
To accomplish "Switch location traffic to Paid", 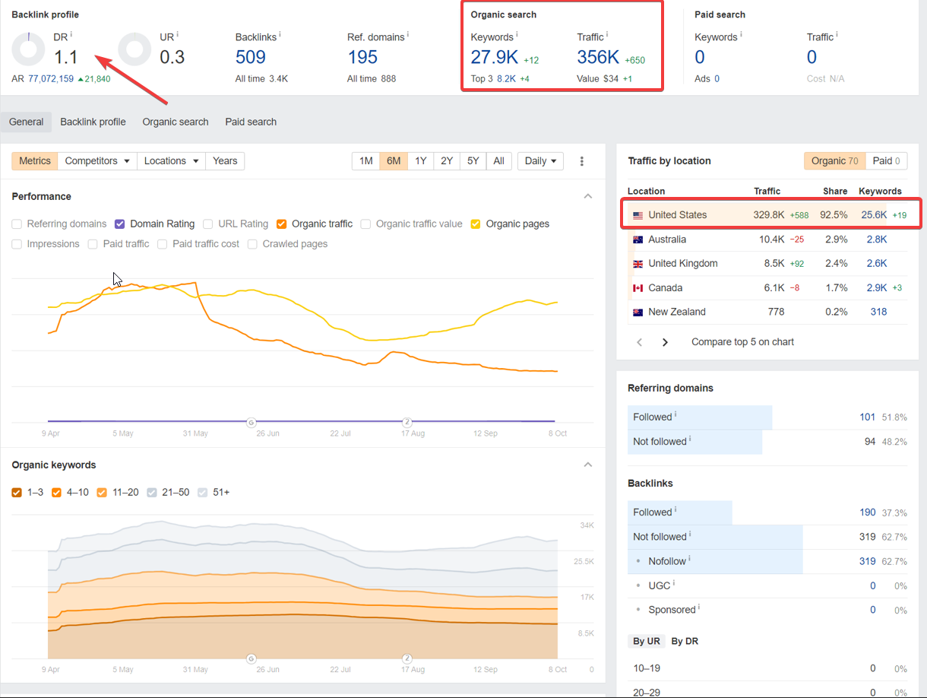I will coord(887,161).
